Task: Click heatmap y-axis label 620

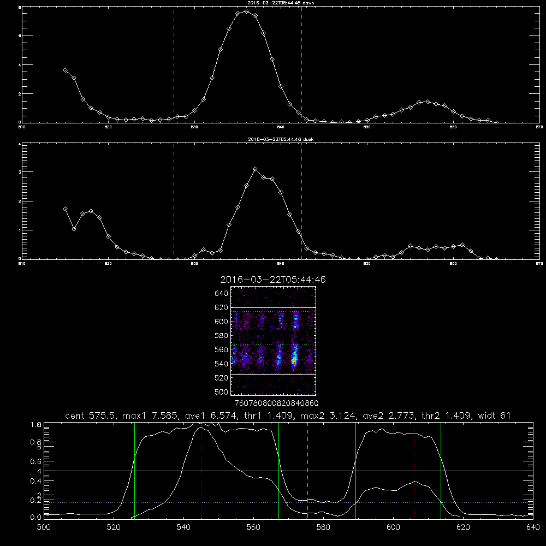Action: (x=222, y=307)
